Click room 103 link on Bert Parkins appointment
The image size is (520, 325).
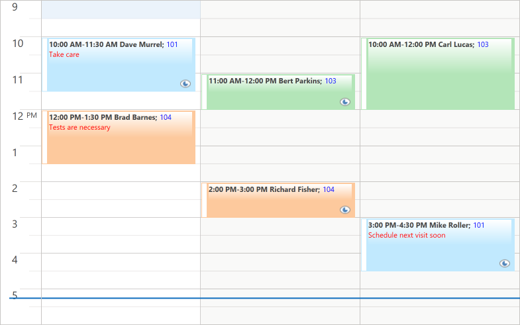(x=331, y=81)
